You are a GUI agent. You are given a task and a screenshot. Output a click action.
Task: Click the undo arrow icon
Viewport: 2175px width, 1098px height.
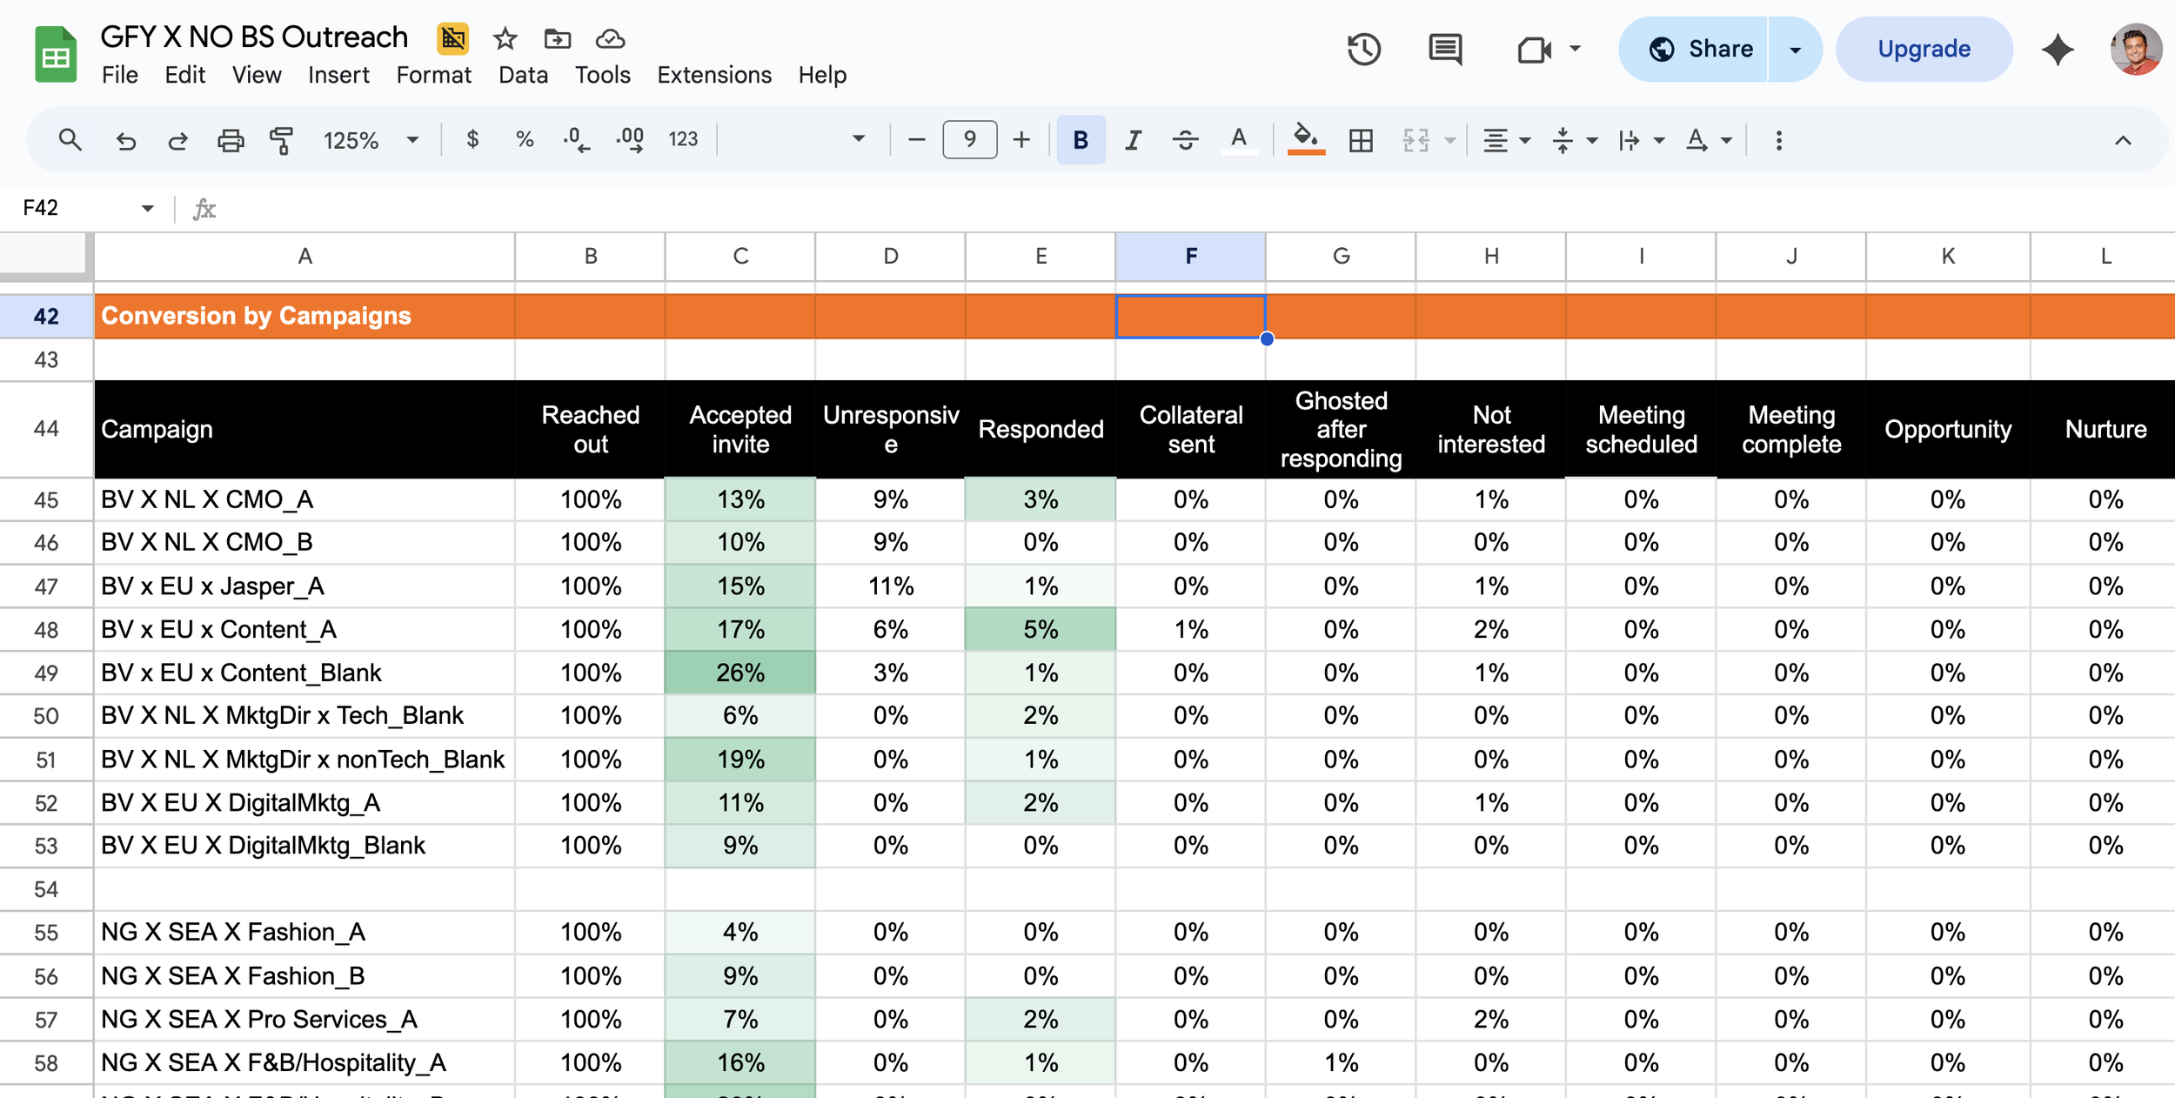pyautogui.click(x=126, y=140)
